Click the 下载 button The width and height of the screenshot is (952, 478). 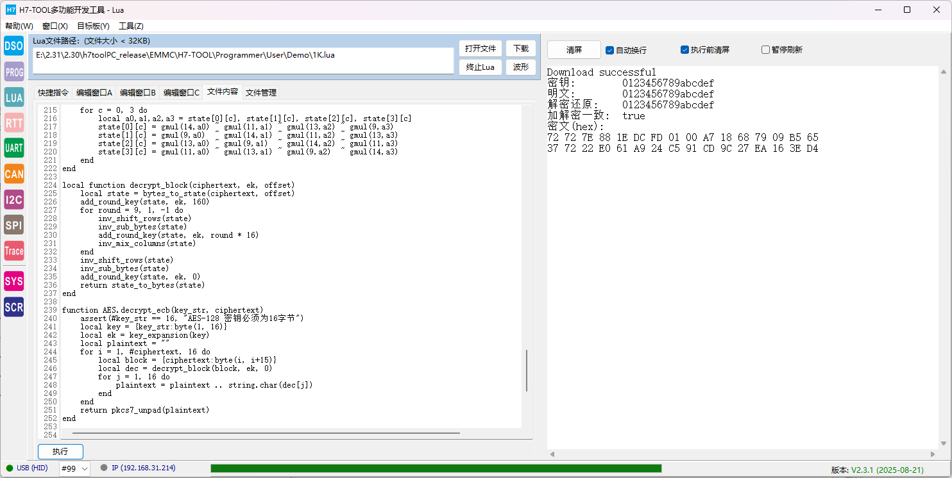point(521,49)
